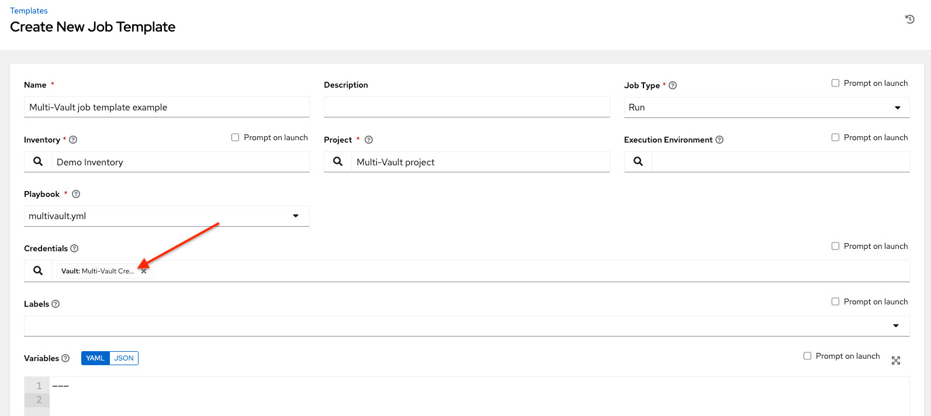Click the Inventory search magnifier icon
Image resolution: width=931 pixels, height=416 pixels.
coord(38,162)
